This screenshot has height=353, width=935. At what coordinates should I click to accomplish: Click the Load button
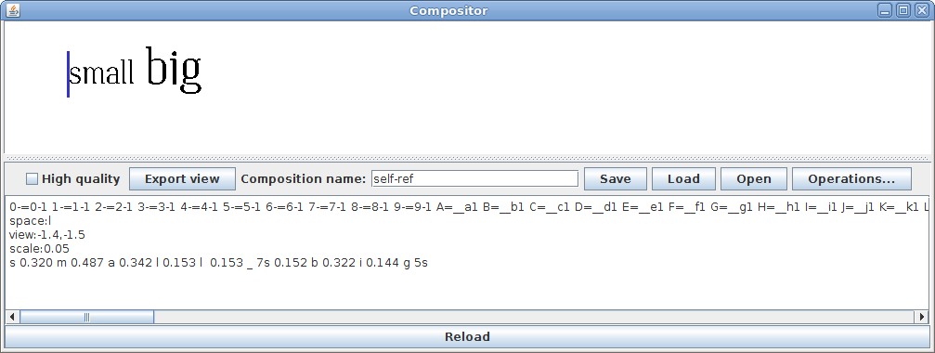683,179
